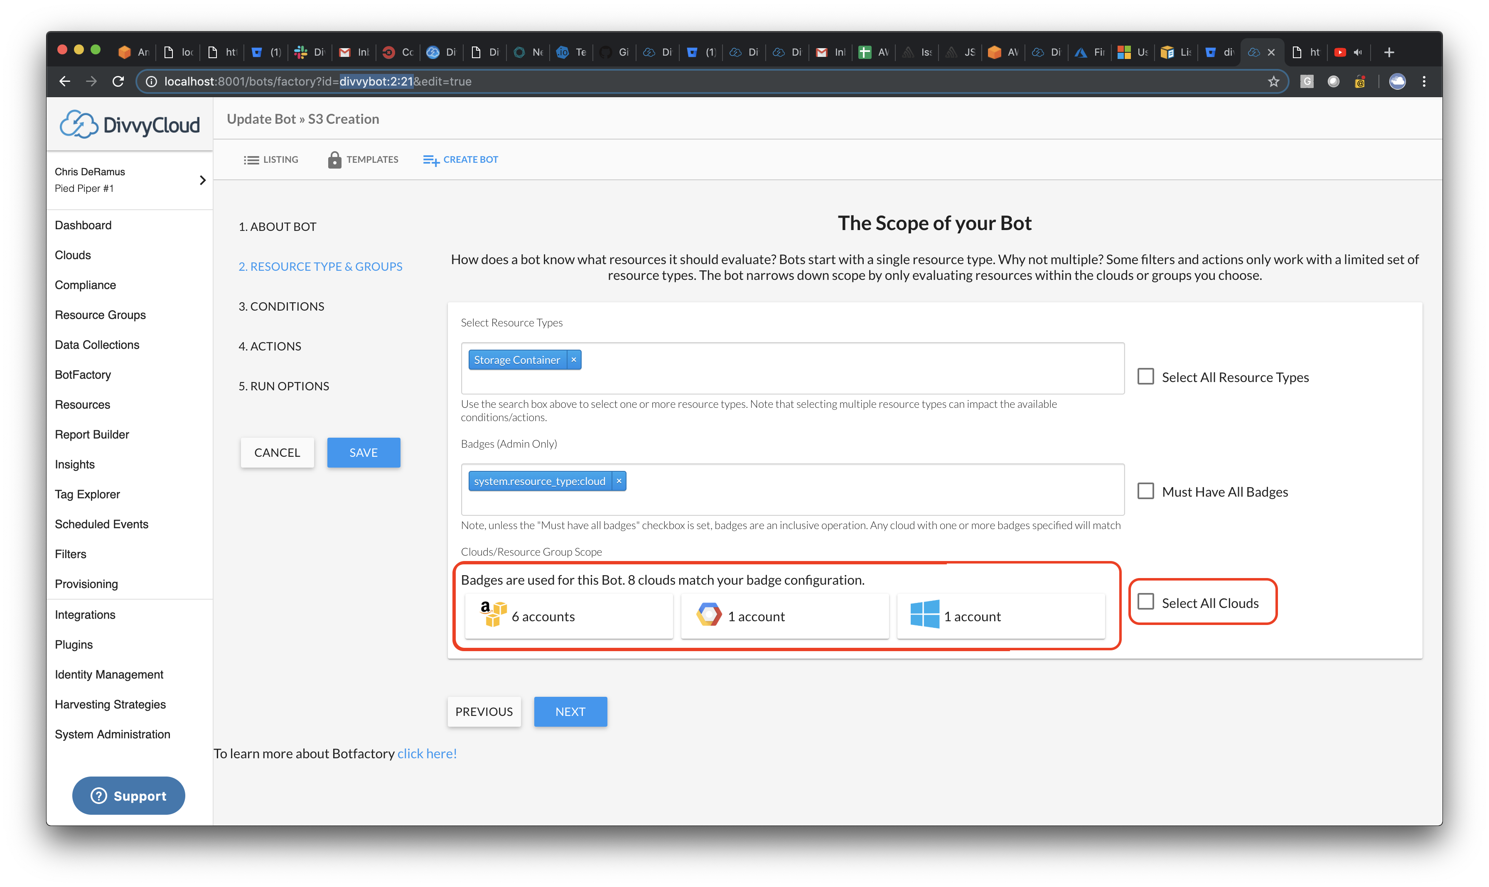Toggle Select All Clouds checkbox
Image resolution: width=1489 pixels, height=887 pixels.
pyautogui.click(x=1145, y=602)
